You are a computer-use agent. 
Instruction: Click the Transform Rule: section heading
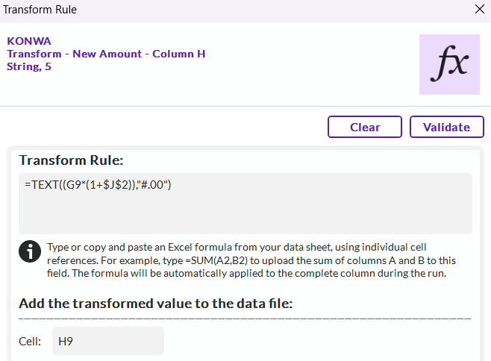point(71,160)
